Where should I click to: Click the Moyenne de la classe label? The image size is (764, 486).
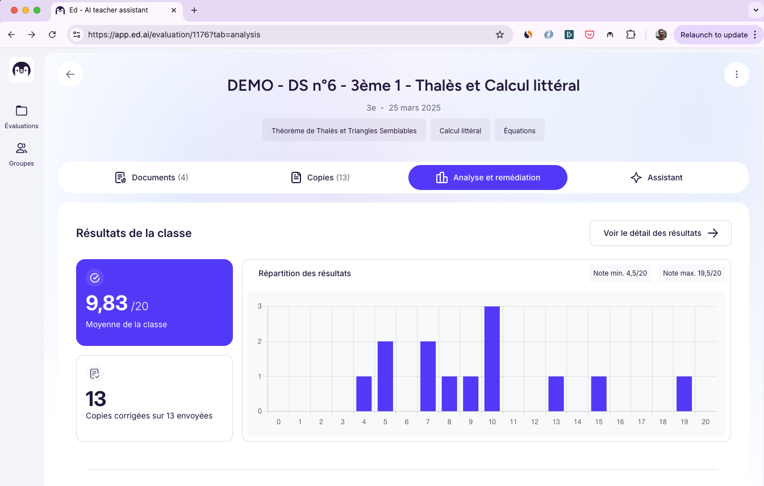(127, 324)
